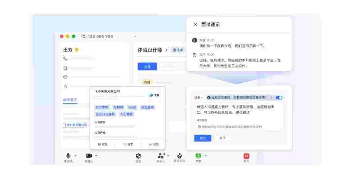Click the second speaker's avatar in 面试速记

point(194,55)
